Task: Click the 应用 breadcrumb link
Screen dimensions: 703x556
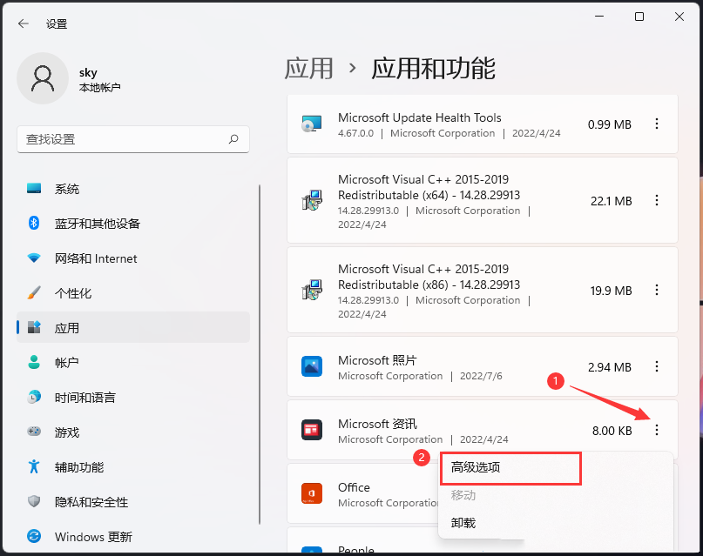Action: click(309, 69)
